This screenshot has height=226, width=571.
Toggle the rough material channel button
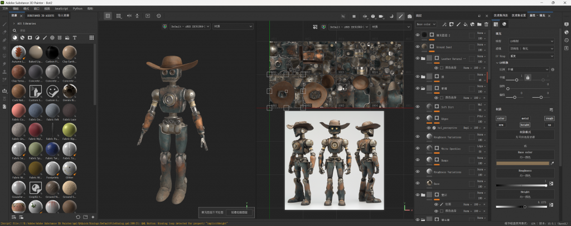[x=549, y=118]
